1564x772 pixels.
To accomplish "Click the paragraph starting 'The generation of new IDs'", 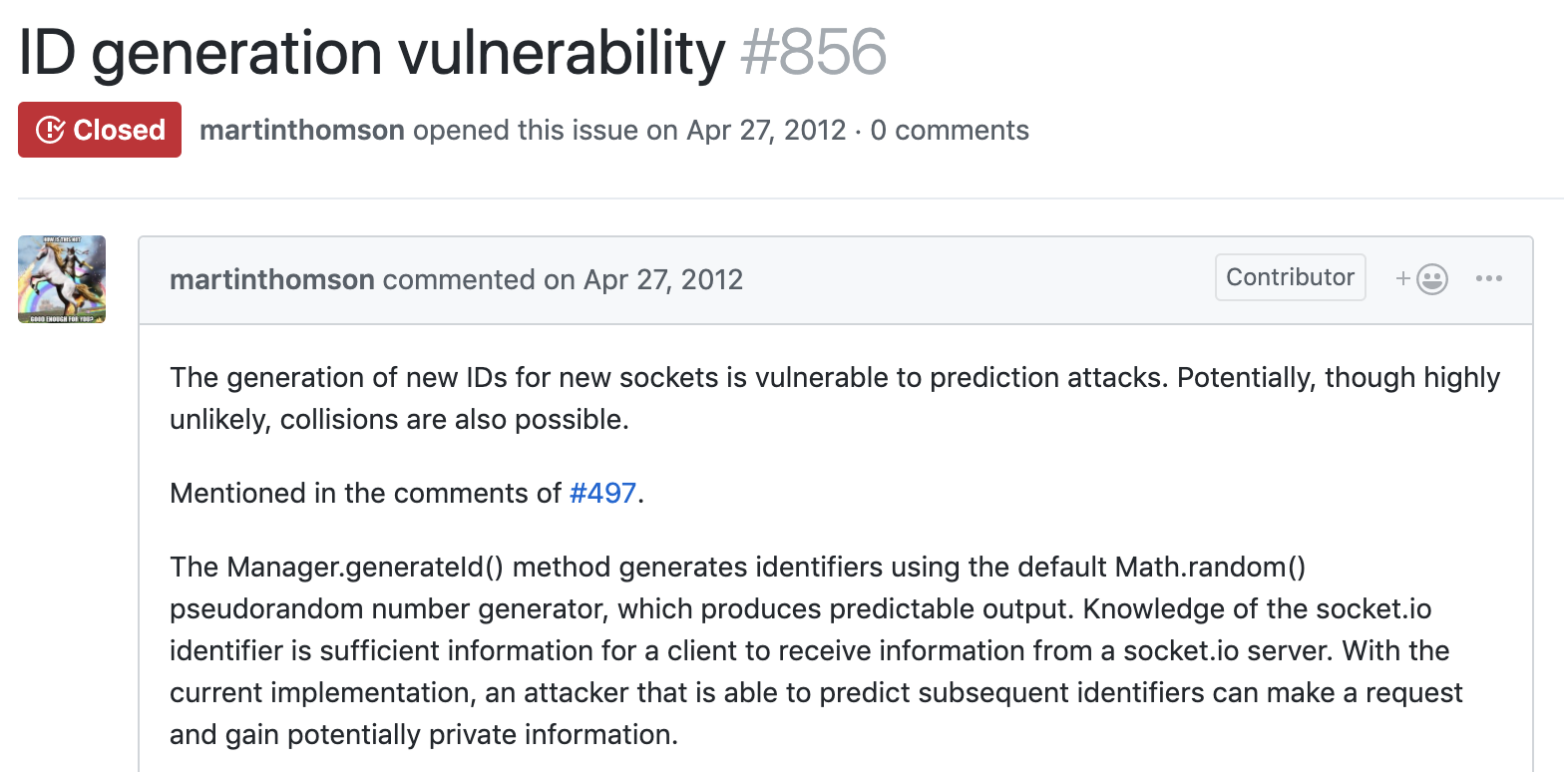I will tap(834, 398).
